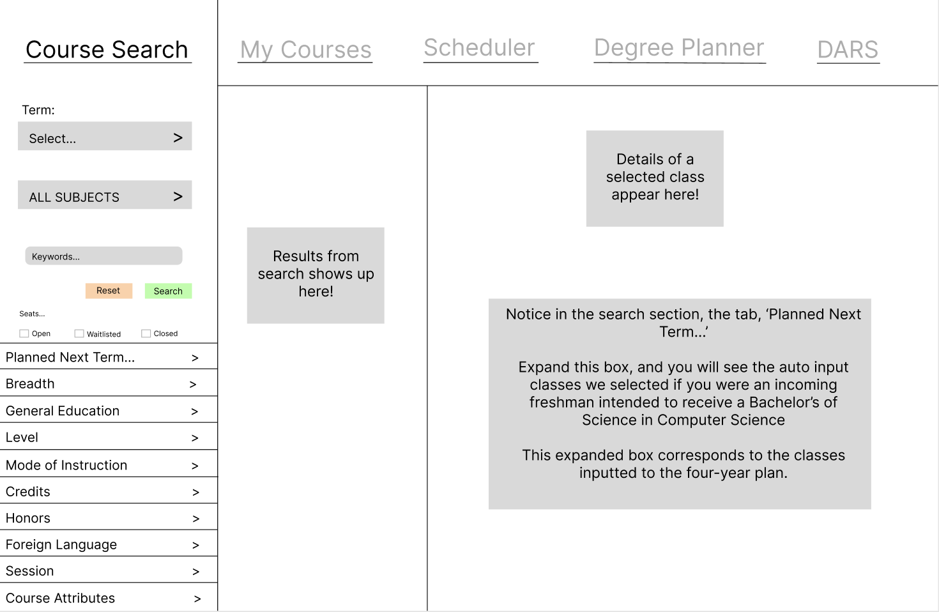The height and width of the screenshot is (612, 939).
Task: Expand the Breadth filter row
Action: click(109, 383)
